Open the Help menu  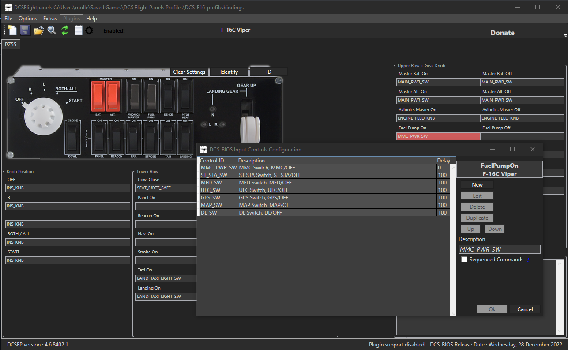coord(91,19)
